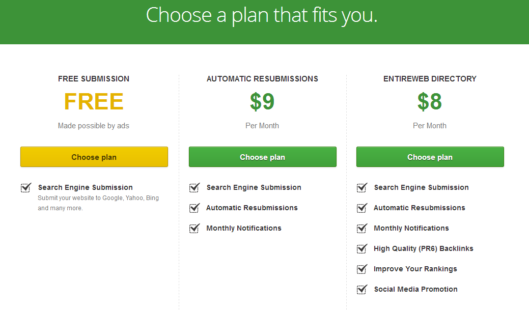
Task: Click Choose plan for Free Submission
Action: pyautogui.click(x=94, y=157)
